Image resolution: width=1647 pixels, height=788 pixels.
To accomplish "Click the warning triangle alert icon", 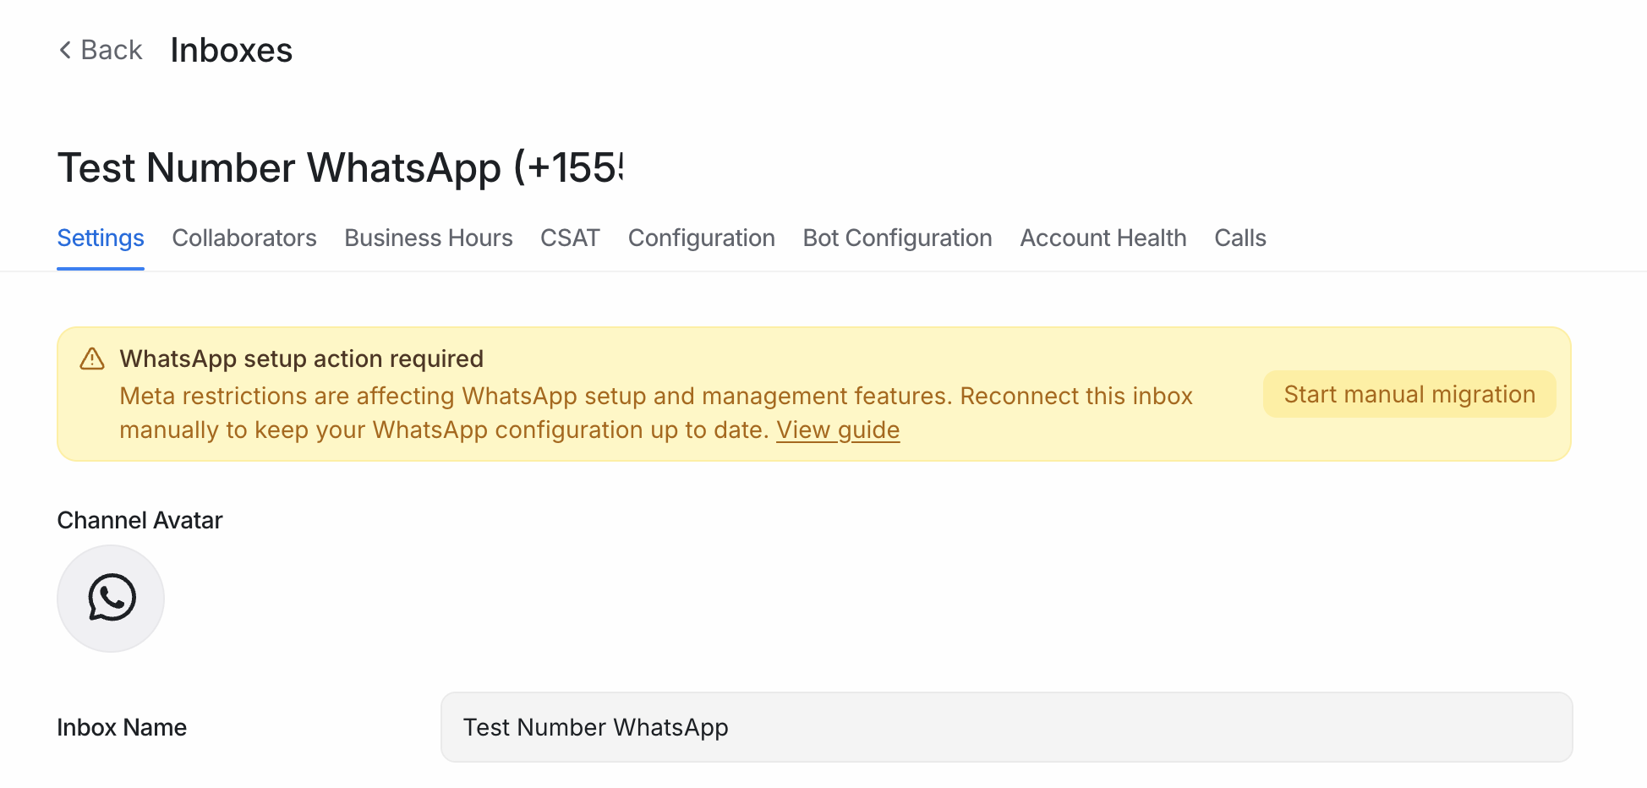I will [92, 359].
